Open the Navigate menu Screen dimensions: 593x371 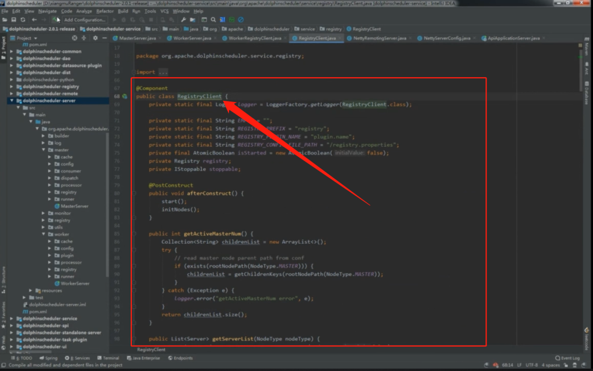coord(47,12)
